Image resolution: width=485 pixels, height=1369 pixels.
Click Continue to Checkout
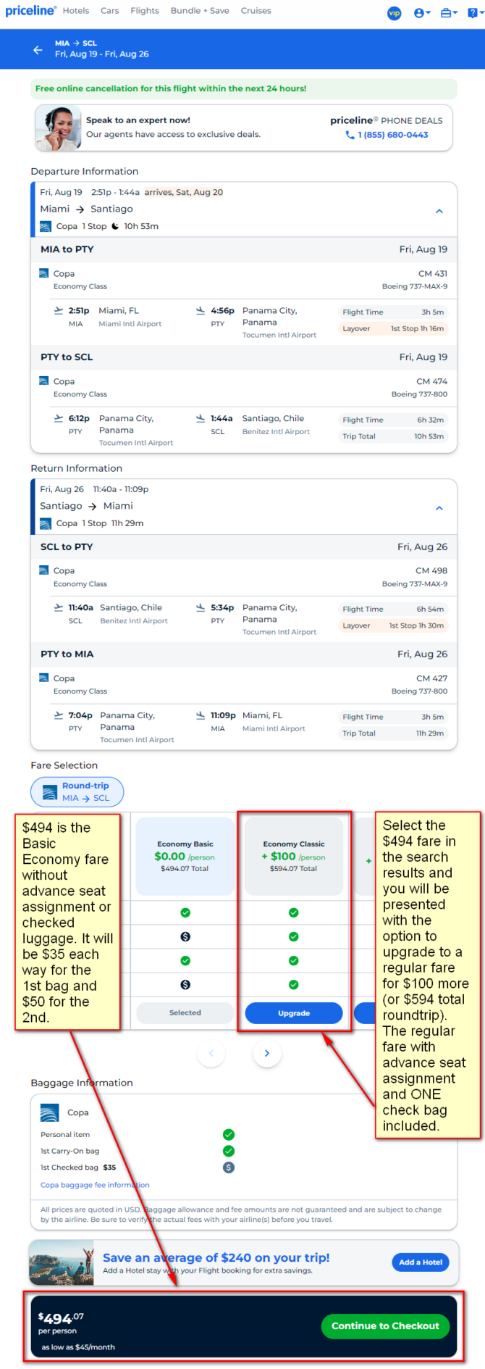click(385, 1326)
